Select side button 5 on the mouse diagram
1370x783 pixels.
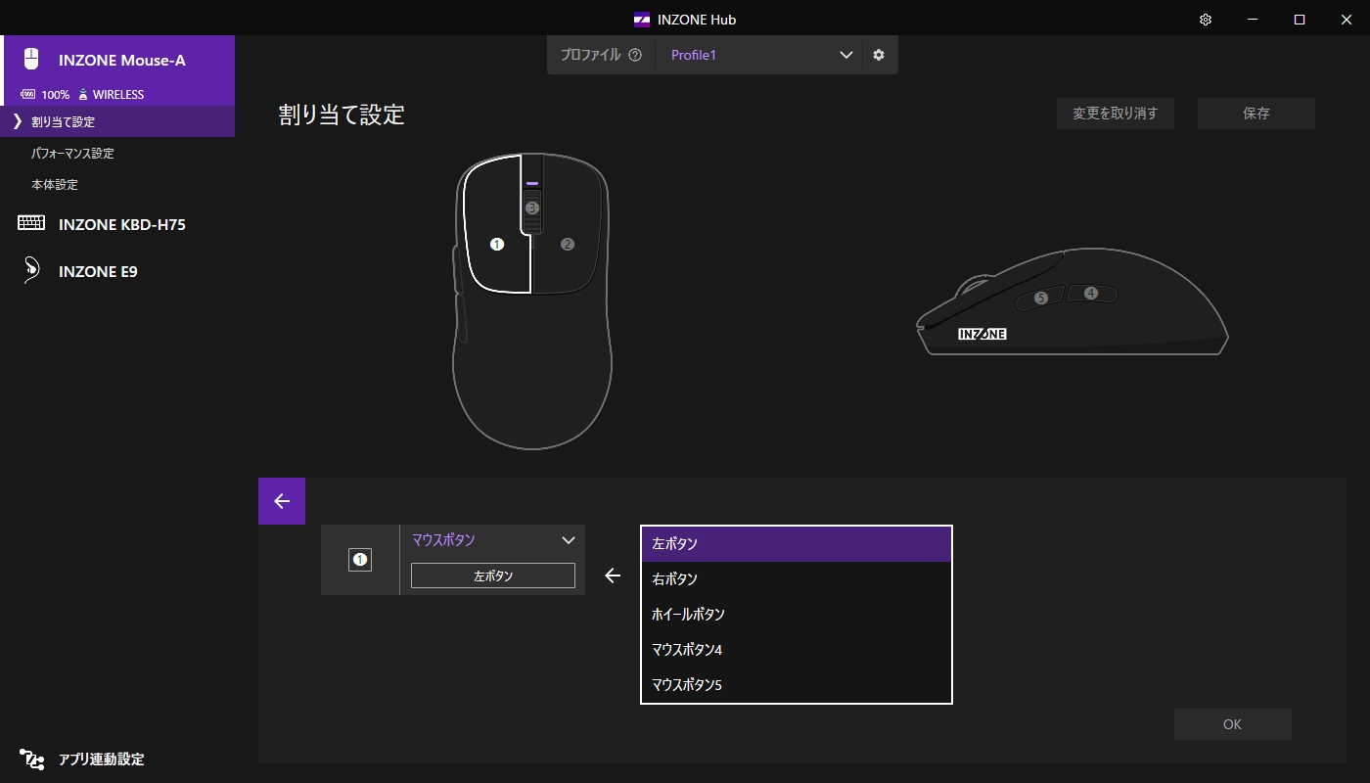(x=1041, y=298)
